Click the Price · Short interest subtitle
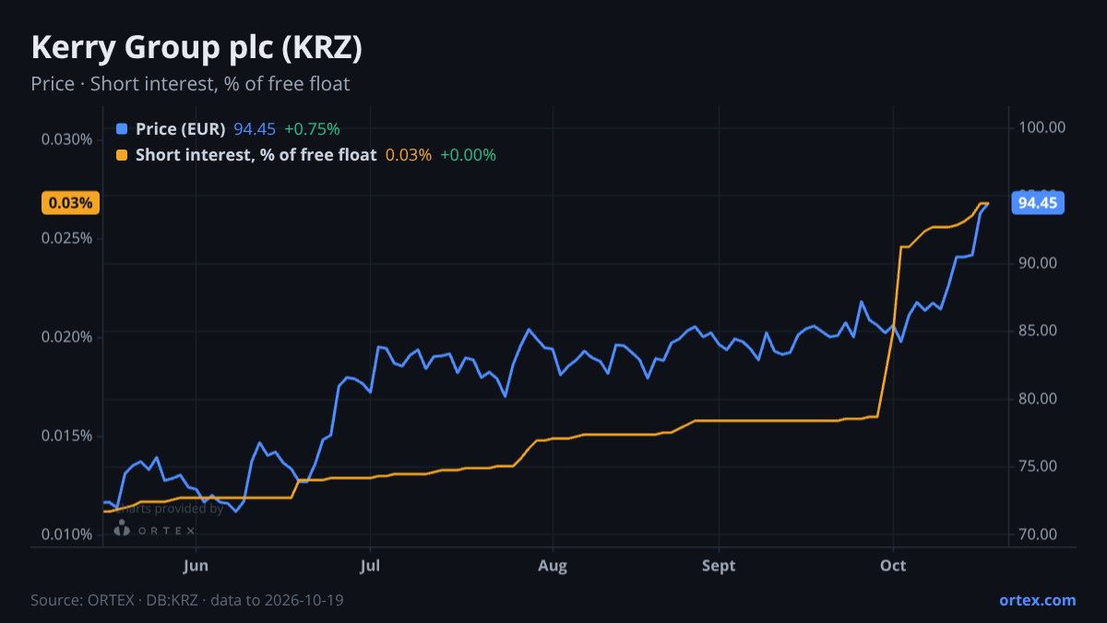 tap(190, 84)
